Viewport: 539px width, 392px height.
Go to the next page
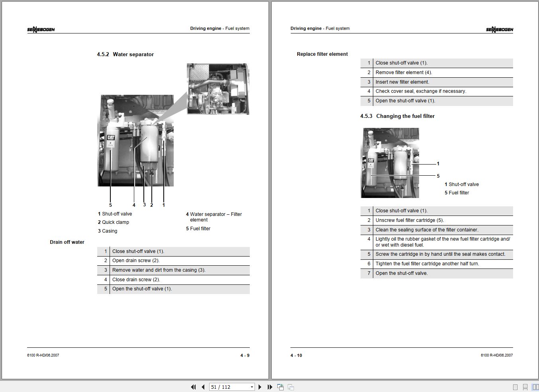pyautogui.click(x=260, y=387)
